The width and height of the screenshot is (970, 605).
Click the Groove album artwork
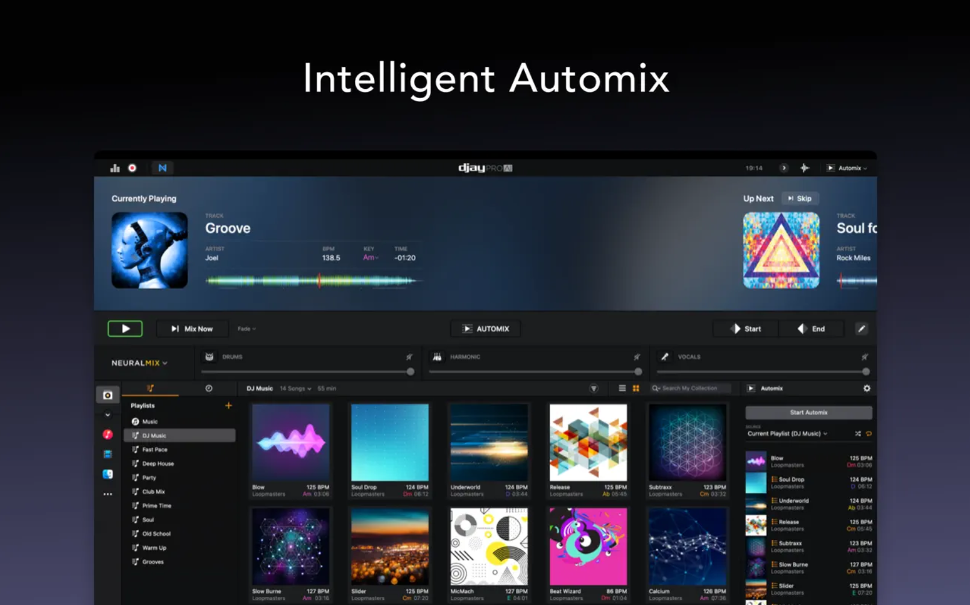(150, 250)
